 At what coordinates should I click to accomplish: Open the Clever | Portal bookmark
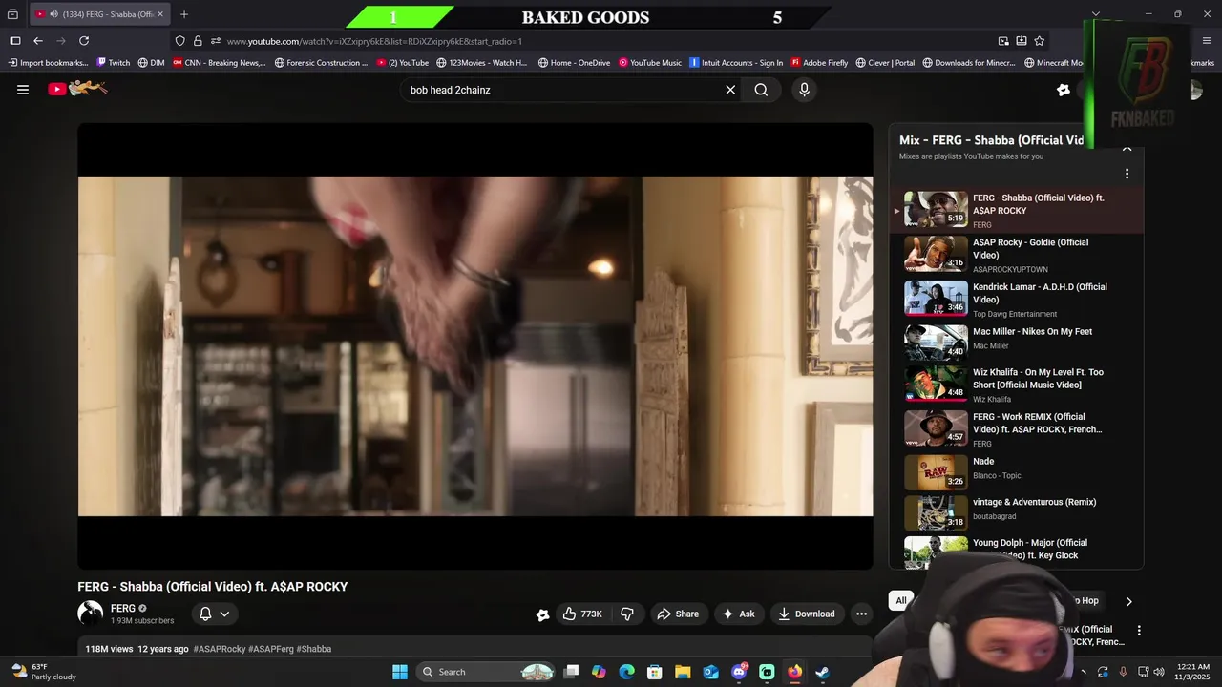click(x=885, y=63)
